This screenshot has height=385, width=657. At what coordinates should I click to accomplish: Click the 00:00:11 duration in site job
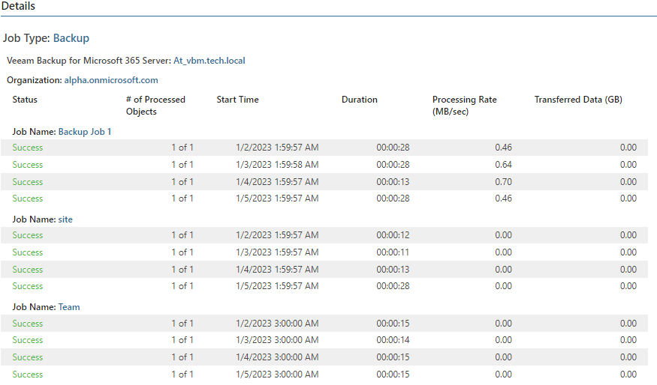pos(393,252)
